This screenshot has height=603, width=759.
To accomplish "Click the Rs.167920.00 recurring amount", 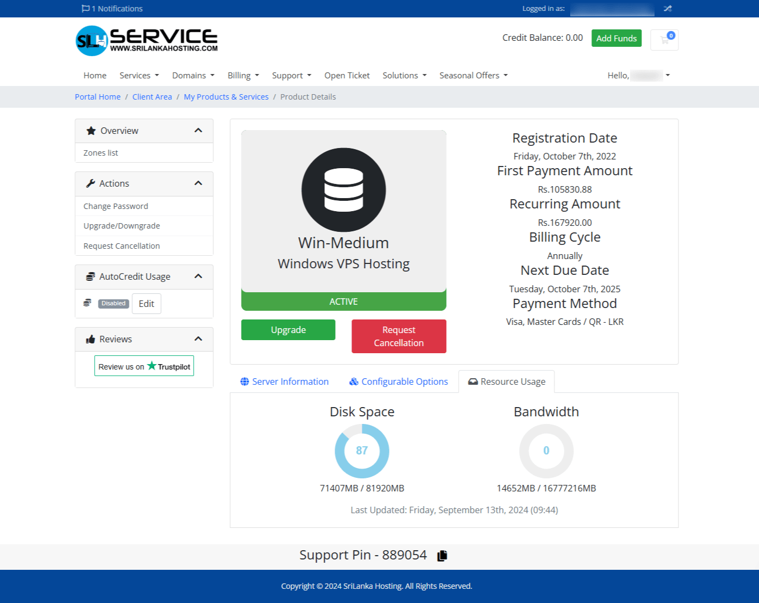I will 565,223.
